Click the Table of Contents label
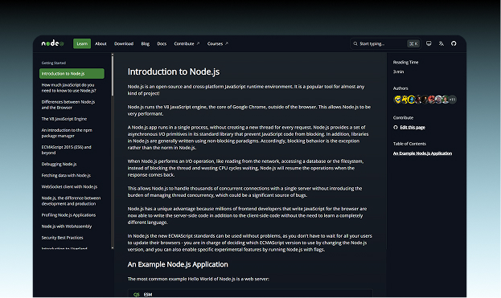Viewport: 501px width, 298px height. (x=409, y=144)
